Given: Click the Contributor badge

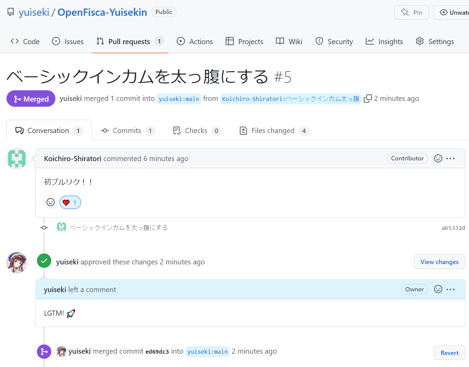Looking at the screenshot, I should click(407, 158).
